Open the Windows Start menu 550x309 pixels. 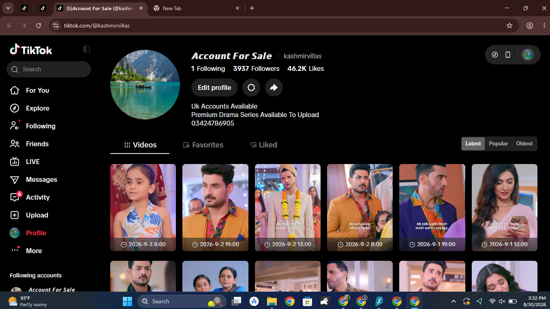click(127, 301)
